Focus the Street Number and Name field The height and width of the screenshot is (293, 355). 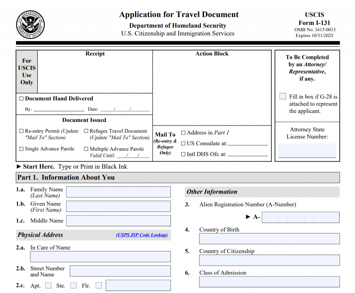120,271
